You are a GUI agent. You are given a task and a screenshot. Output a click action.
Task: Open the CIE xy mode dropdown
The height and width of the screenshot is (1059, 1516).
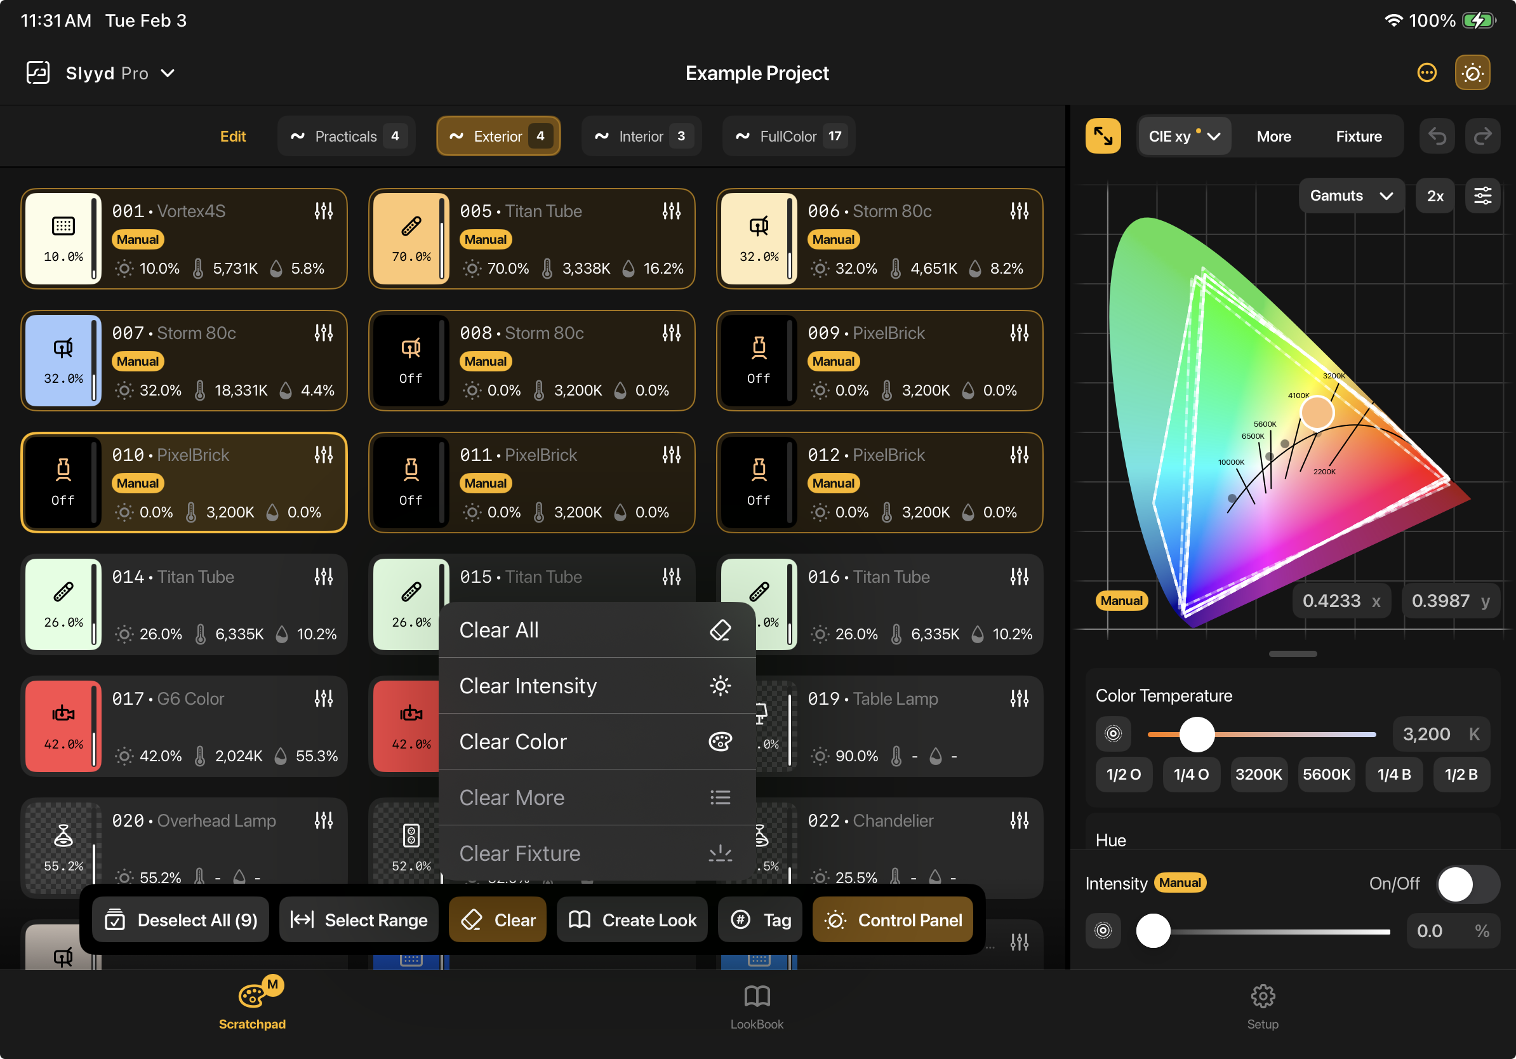coord(1184,136)
